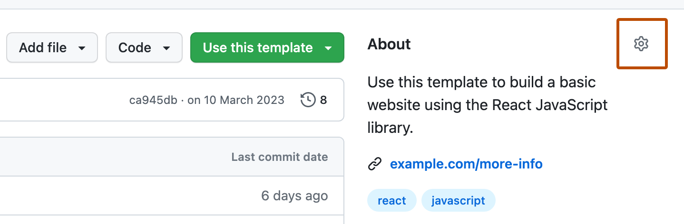Select the react topic tag
Viewport: 684px width, 224px height.
pyautogui.click(x=391, y=201)
